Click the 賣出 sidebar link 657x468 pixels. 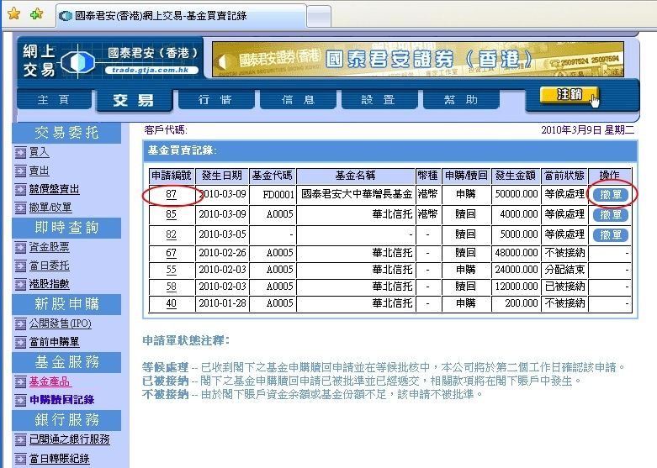[39, 171]
